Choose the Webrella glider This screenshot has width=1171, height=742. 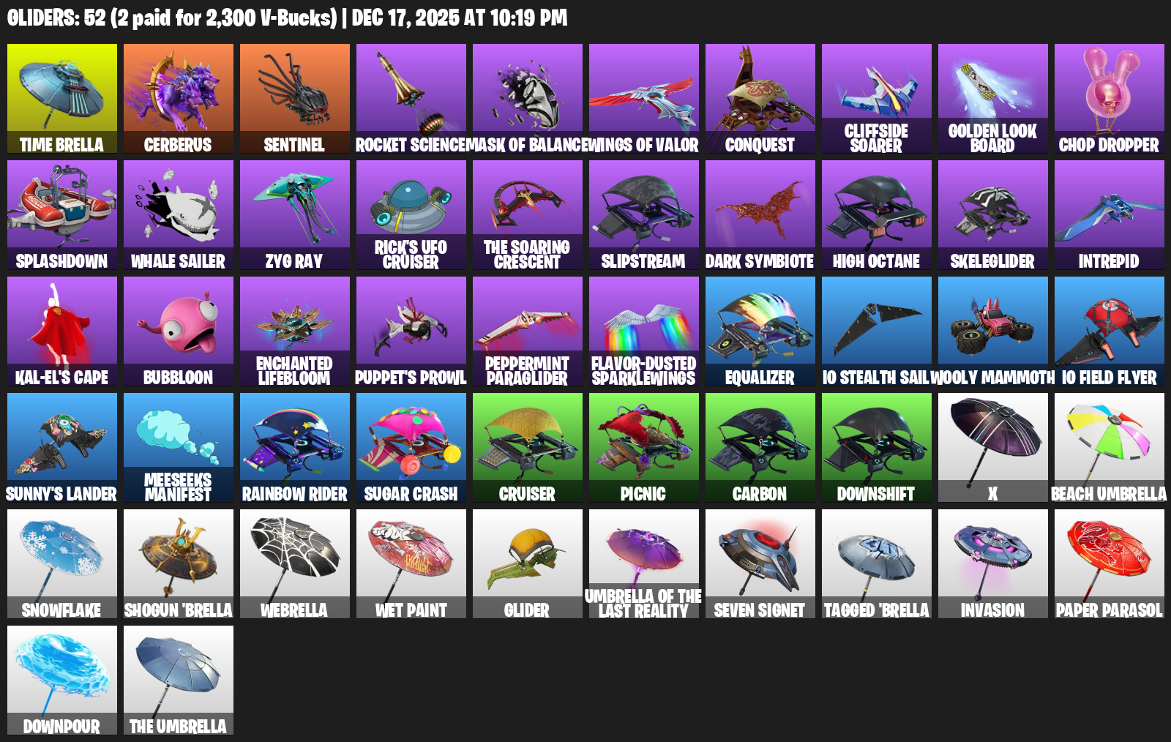point(295,564)
